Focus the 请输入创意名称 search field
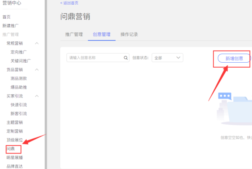The height and width of the screenshot is (169, 252). [95, 58]
